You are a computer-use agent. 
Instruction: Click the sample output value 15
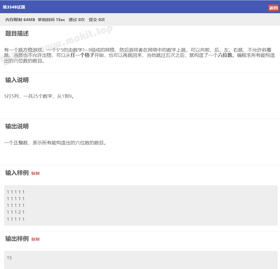tap(9, 258)
